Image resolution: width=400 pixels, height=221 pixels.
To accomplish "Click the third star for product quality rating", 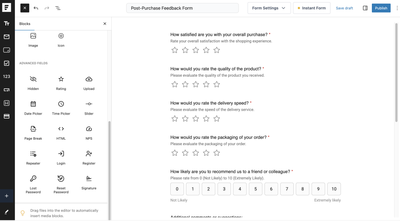I will (196, 84).
